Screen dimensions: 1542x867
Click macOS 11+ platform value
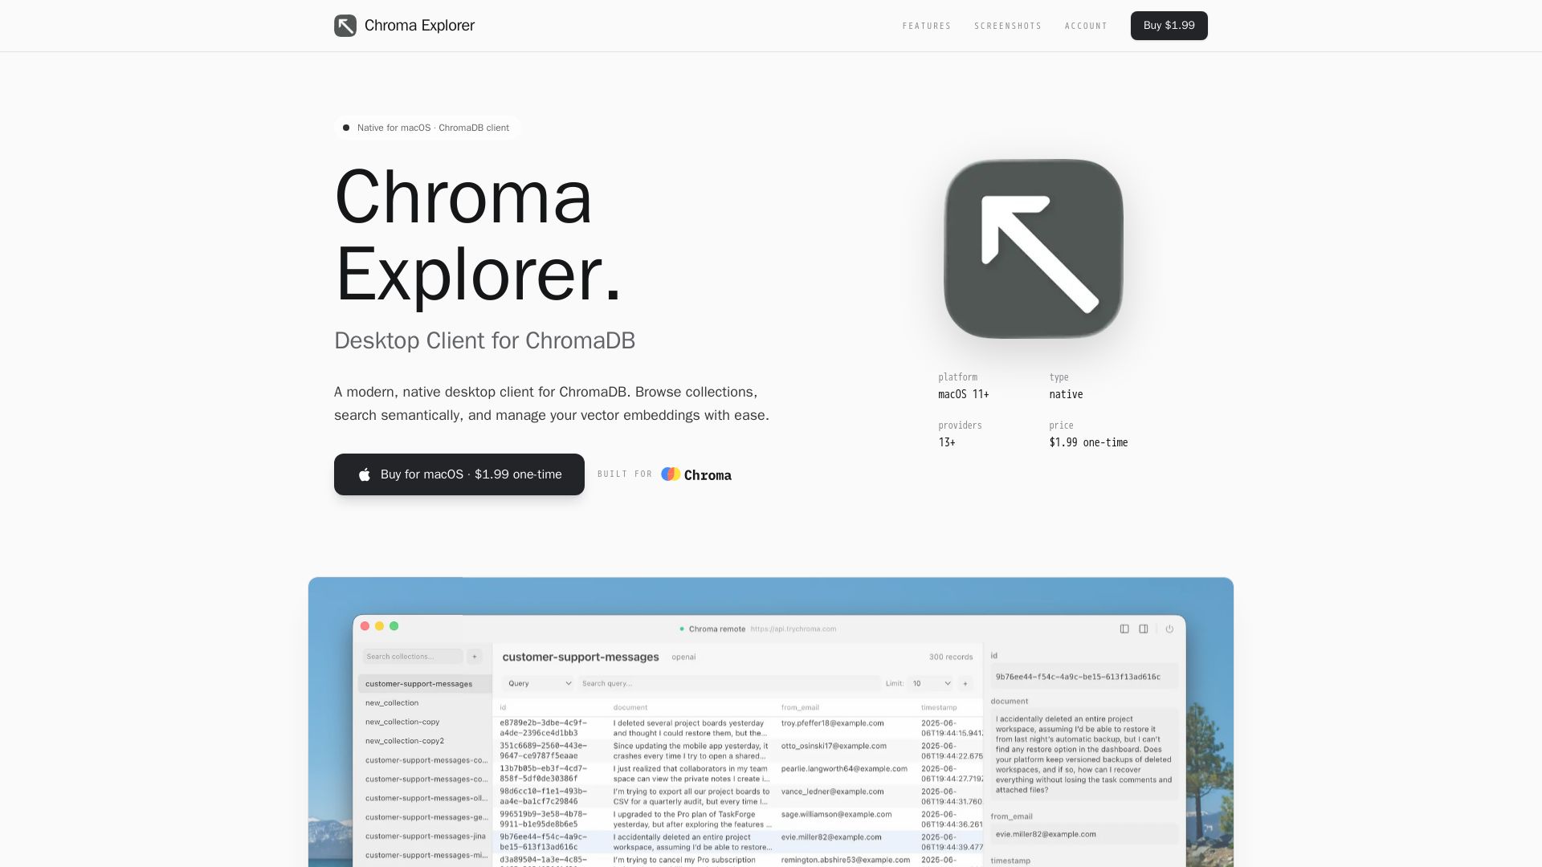pyautogui.click(x=964, y=395)
